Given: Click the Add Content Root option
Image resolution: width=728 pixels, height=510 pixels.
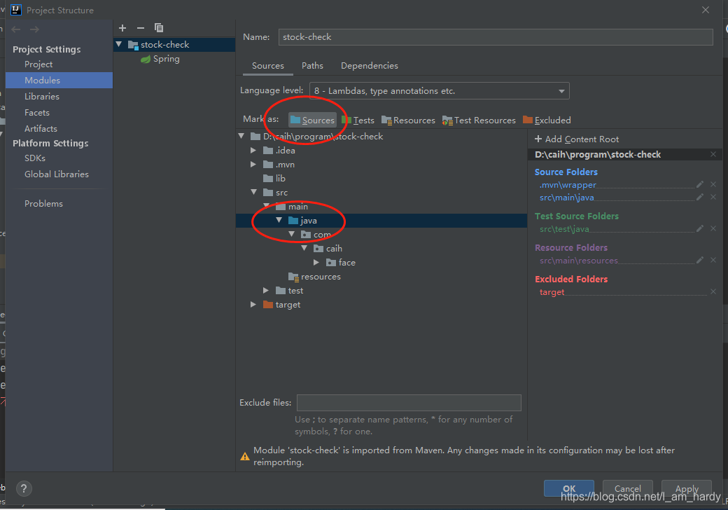Looking at the screenshot, I should [x=577, y=139].
